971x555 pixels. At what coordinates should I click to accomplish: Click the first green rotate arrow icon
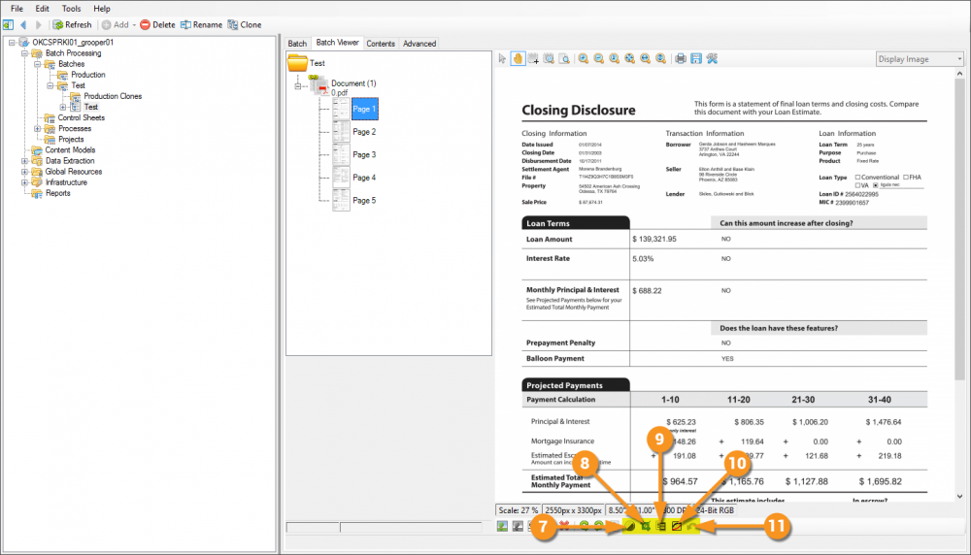[x=584, y=526]
